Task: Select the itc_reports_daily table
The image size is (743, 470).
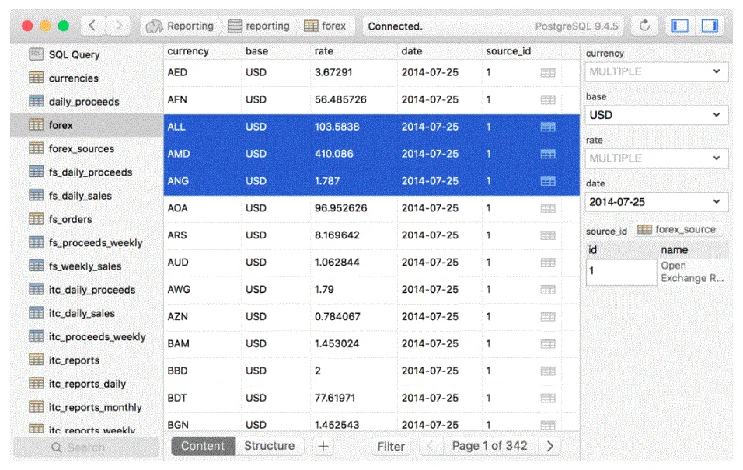Action: point(87,384)
